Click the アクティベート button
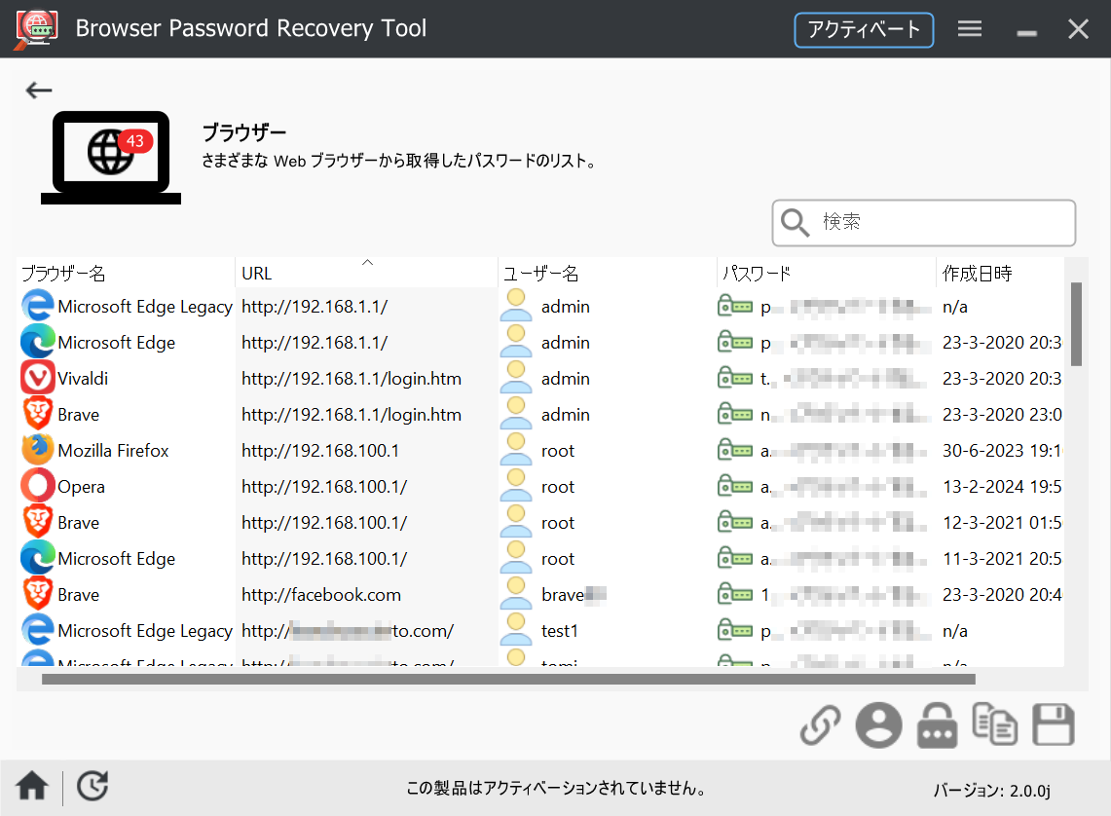Viewport: 1111px width, 816px height. pos(864,30)
